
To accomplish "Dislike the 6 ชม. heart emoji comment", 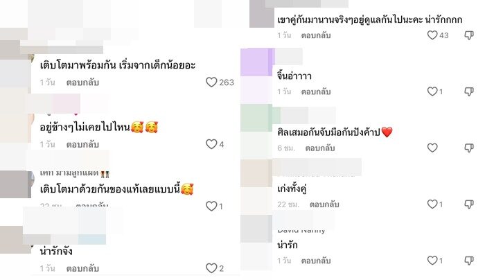I will point(469,148).
